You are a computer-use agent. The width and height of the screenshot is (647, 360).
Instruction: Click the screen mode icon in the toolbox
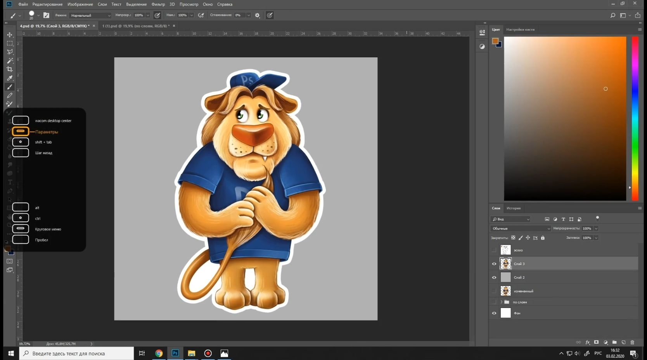coord(10,270)
